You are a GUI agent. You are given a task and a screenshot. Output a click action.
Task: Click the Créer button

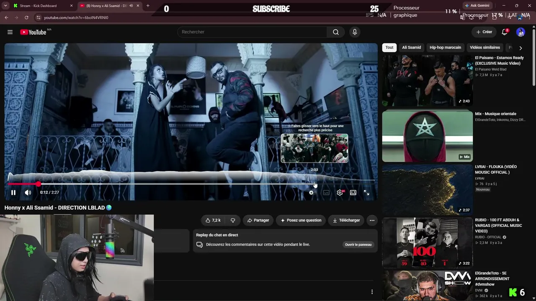[x=484, y=32]
